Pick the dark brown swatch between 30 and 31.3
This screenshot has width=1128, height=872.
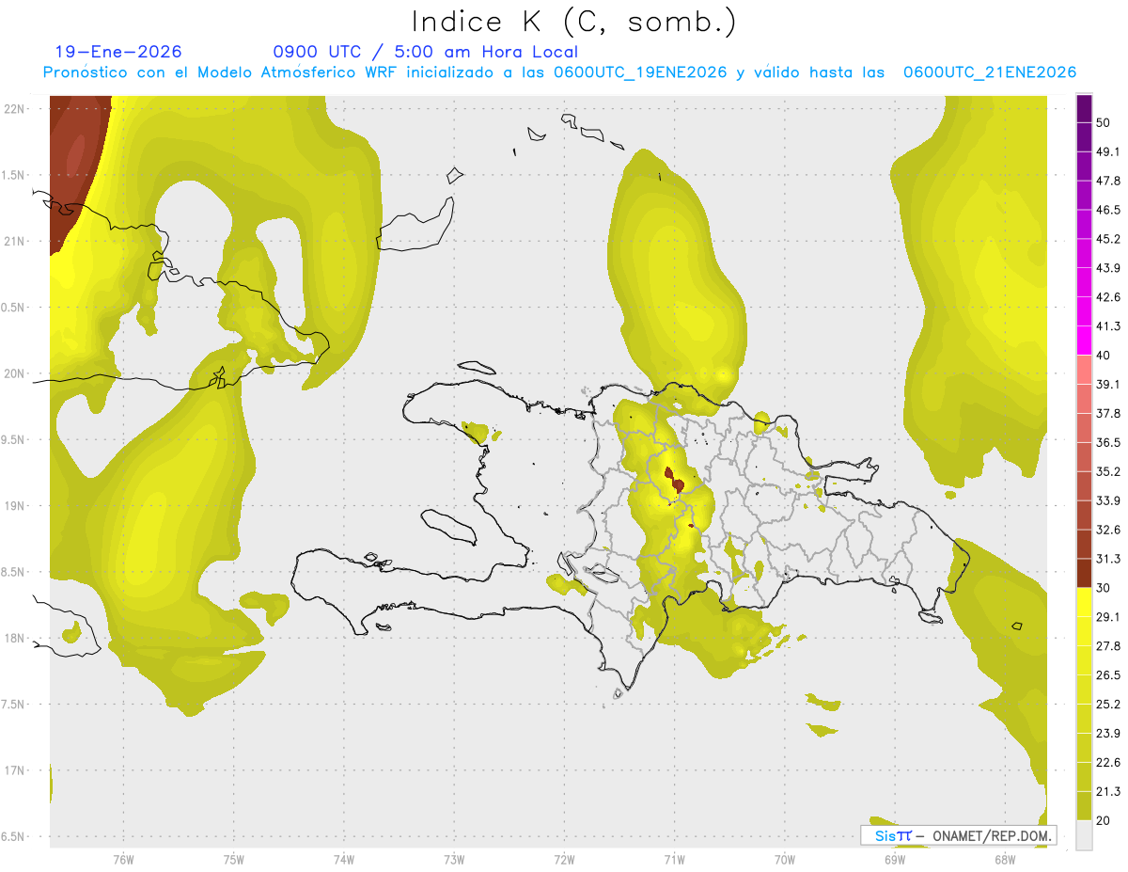[x=1084, y=573]
